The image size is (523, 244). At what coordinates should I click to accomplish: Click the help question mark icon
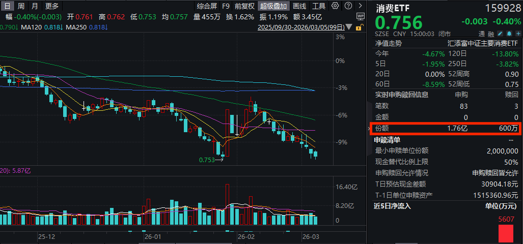click(347, 6)
